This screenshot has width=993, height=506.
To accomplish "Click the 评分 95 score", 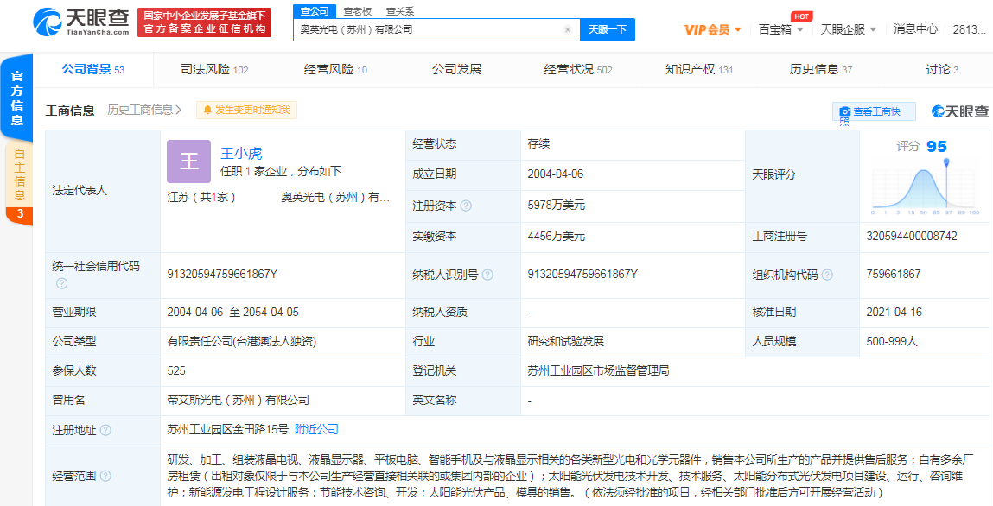I will (921, 147).
